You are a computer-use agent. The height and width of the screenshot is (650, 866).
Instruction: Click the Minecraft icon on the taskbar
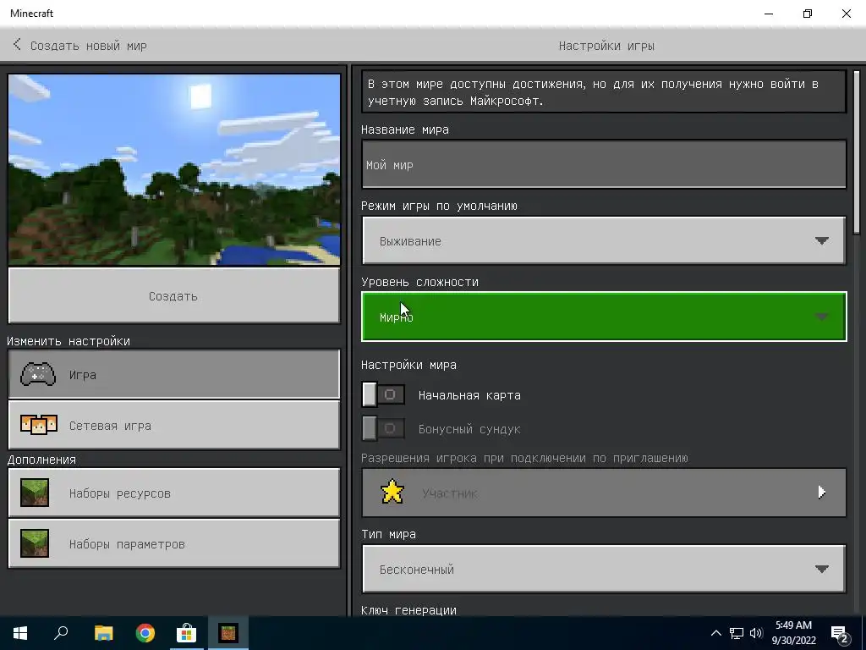click(x=228, y=633)
